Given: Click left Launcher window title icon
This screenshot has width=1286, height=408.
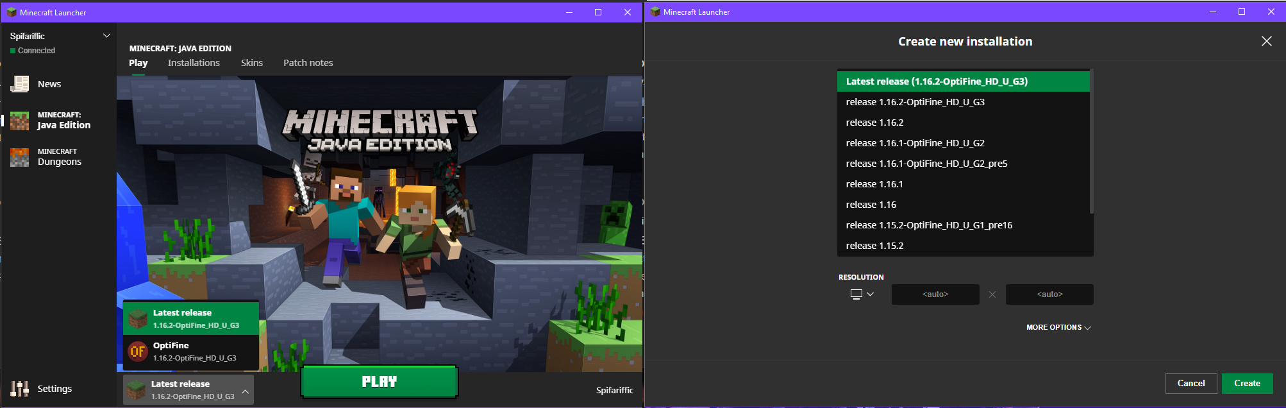Looking at the screenshot, I should (12, 12).
